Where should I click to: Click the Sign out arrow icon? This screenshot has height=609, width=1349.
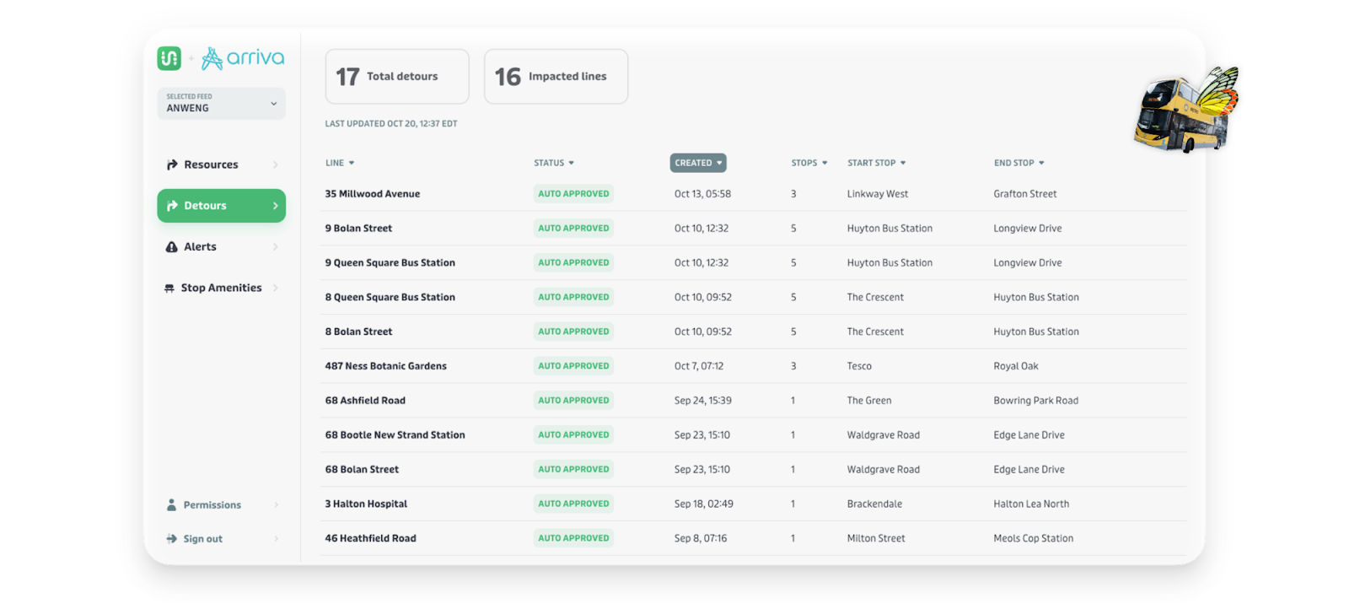pos(171,539)
